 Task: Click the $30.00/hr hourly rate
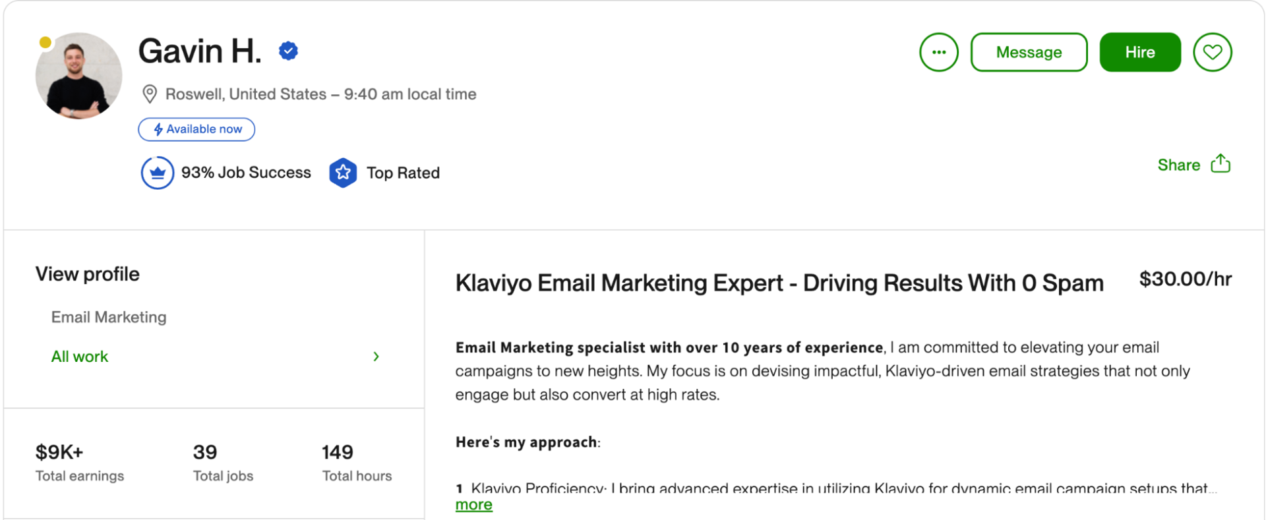pyautogui.click(x=1185, y=279)
